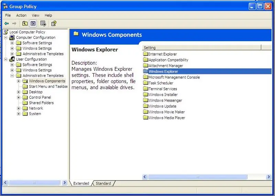Expand Software Settings under Computer Configuration
This screenshot has height=196, width=275.
coord(12,43)
